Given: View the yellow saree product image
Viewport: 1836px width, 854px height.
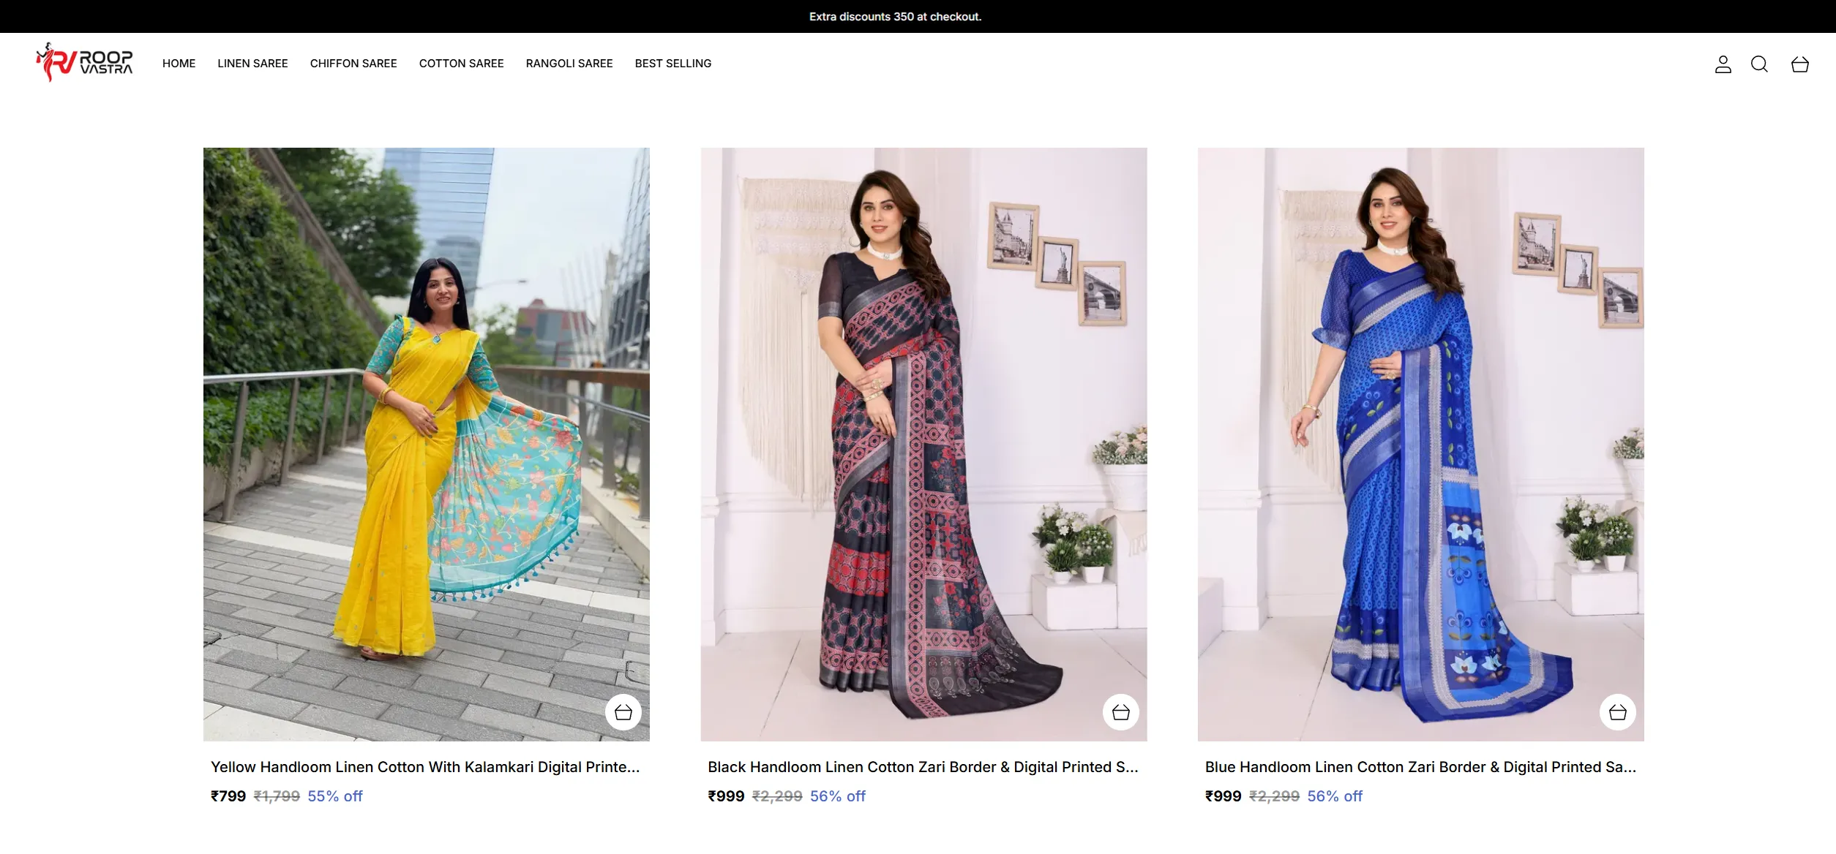Looking at the screenshot, I should (427, 445).
